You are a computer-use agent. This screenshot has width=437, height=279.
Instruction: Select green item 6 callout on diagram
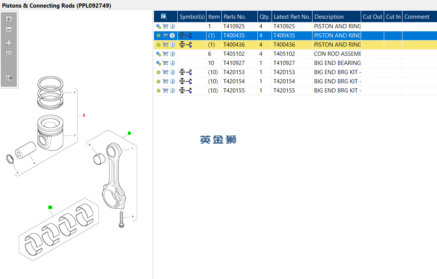[x=129, y=133]
